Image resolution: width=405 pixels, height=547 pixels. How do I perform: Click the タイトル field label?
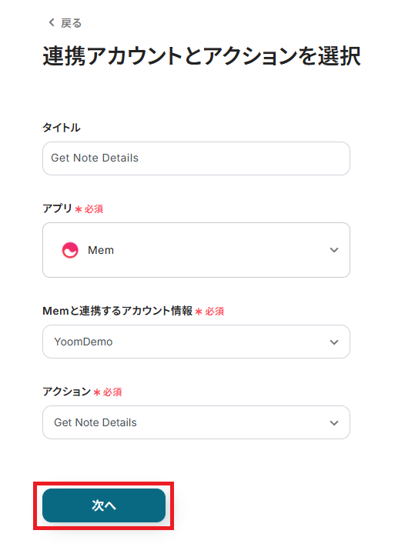click(x=62, y=128)
